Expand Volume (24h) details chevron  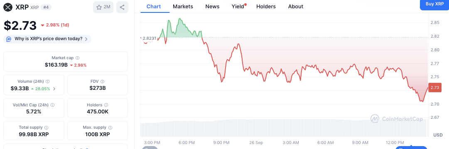tap(54, 89)
